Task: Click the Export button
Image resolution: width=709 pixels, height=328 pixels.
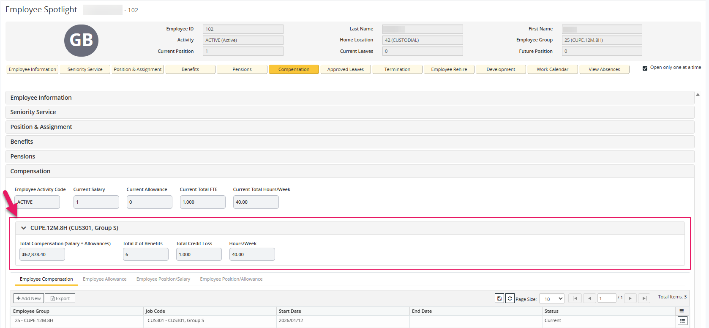Action: (60, 298)
